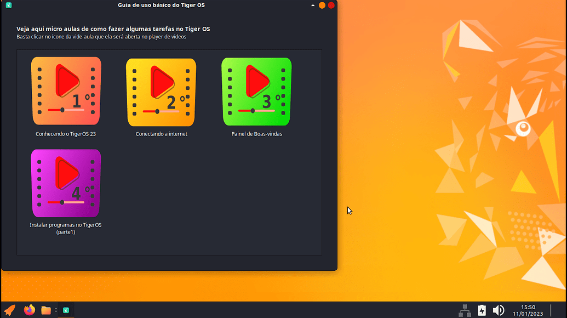
Task: Open the network connections tray icon
Action: coord(465,310)
